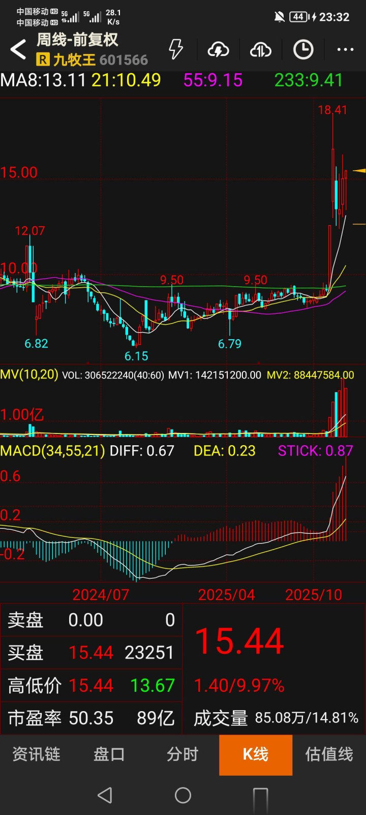Tap the STICK: 0.87 reading
Image resolution: width=366 pixels, height=815 pixels.
pos(315,451)
